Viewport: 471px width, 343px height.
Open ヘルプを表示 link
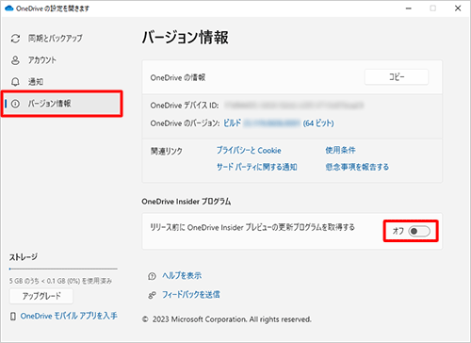182,276
